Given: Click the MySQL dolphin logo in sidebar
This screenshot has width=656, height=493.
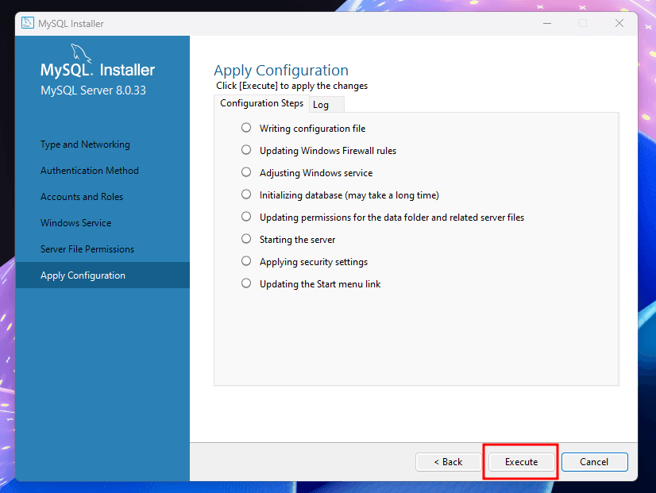Looking at the screenshot, I should [81, 53].
